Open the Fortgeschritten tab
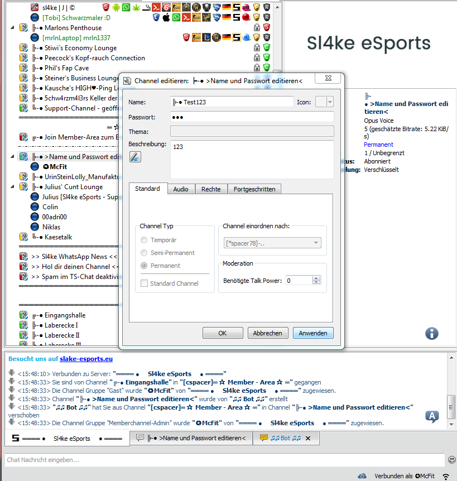 (x=254, y=189)
